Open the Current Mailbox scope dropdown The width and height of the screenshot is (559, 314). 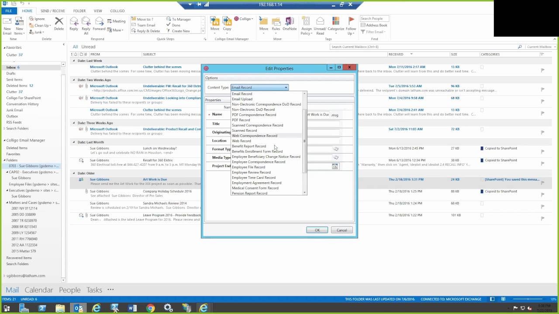(541, 47)
